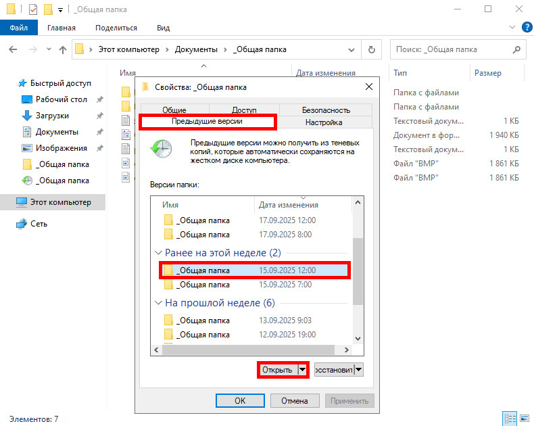
Task: Click the Открыть button
Action: 277,370
